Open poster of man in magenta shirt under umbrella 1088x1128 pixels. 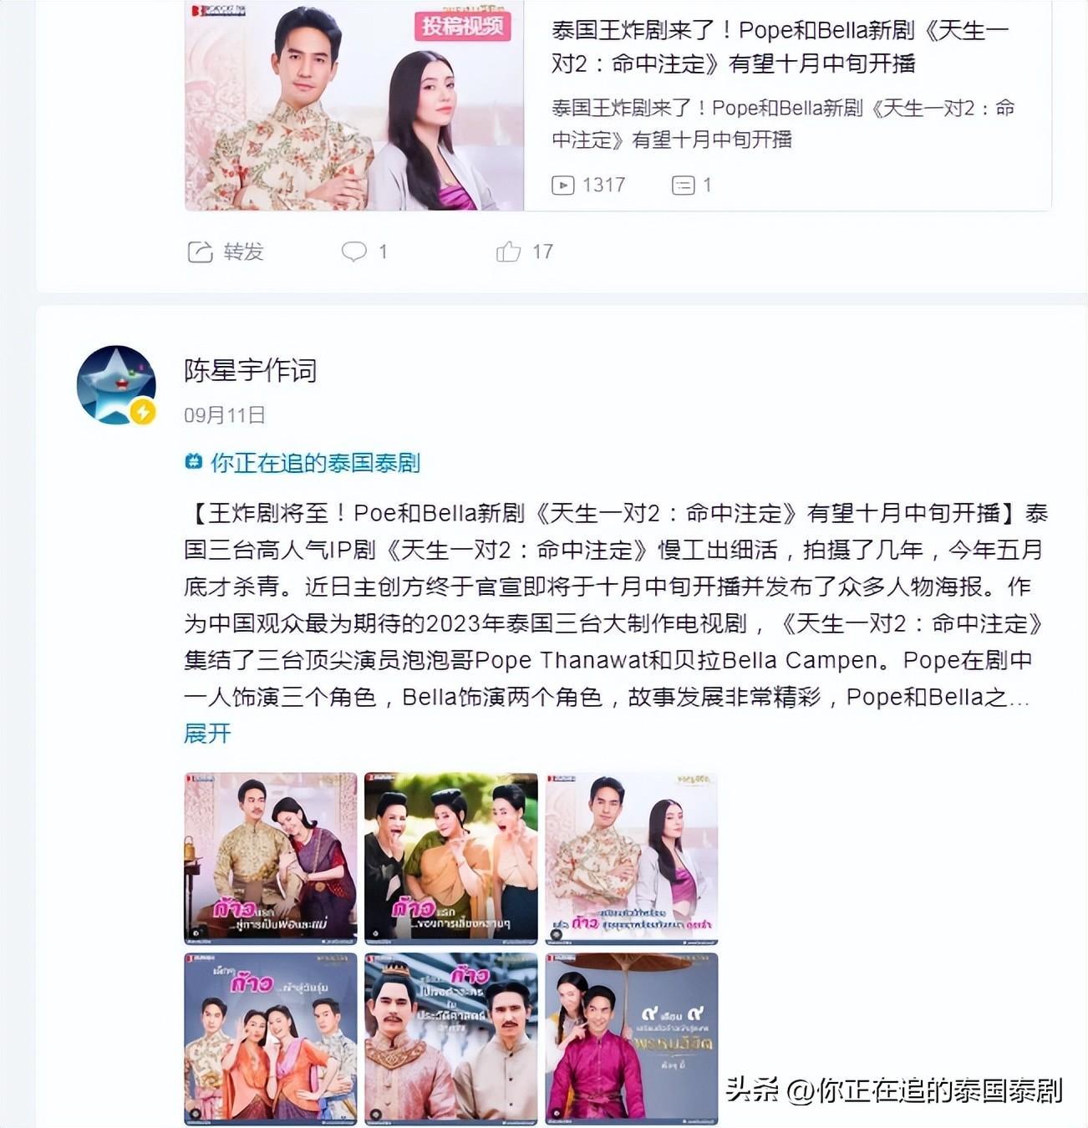(632, 1039)
